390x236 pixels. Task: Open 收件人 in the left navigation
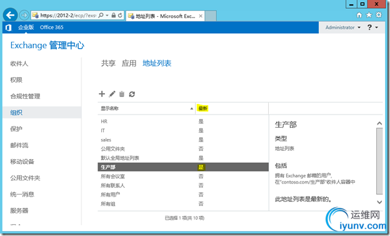(19, 64)
